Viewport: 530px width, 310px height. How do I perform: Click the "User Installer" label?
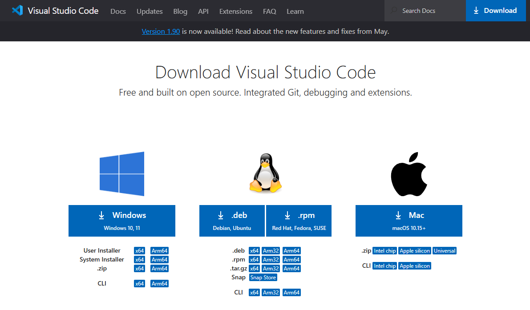102,250
